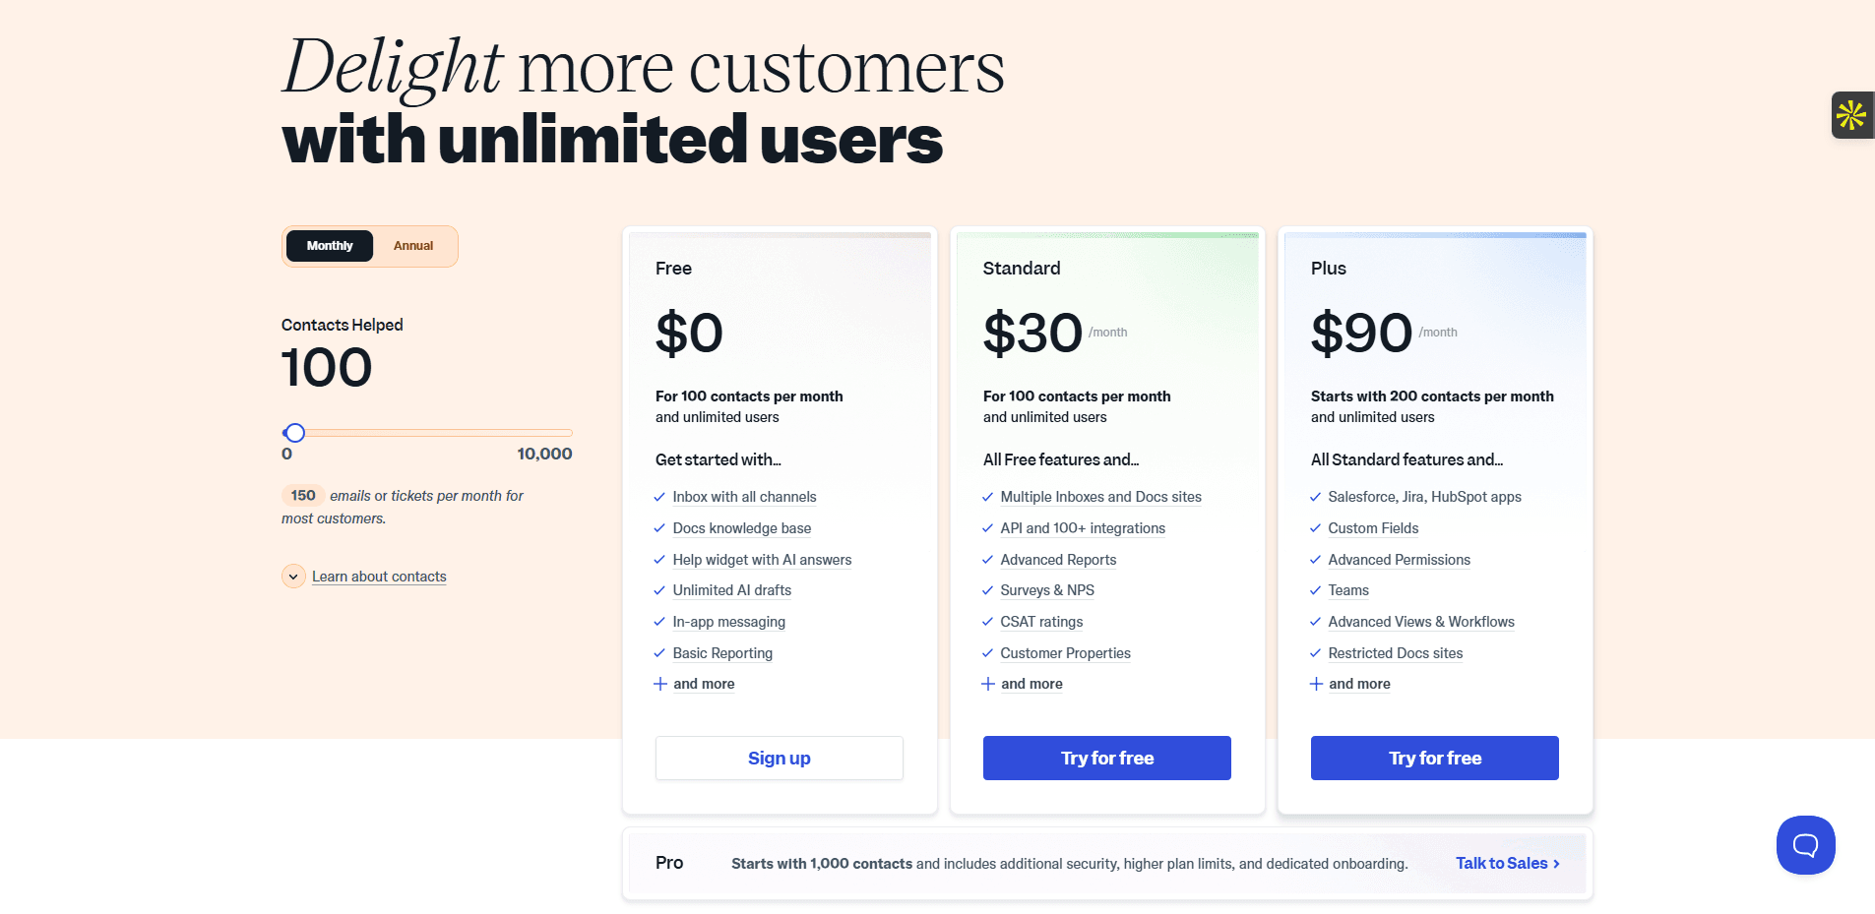
Task: Click the API and 100+ integrations feature
Action: point(1083,528)
